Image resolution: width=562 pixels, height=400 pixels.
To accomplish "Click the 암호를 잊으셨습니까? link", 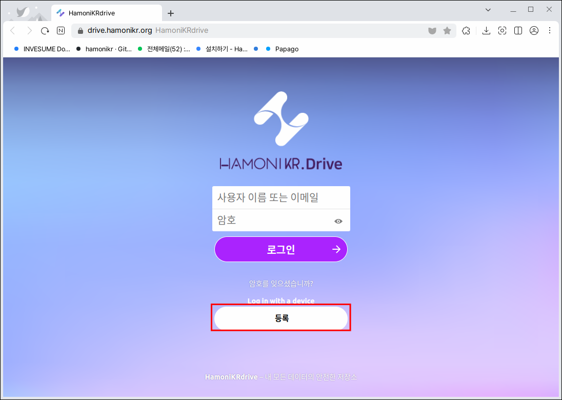I will click(281, 284).
